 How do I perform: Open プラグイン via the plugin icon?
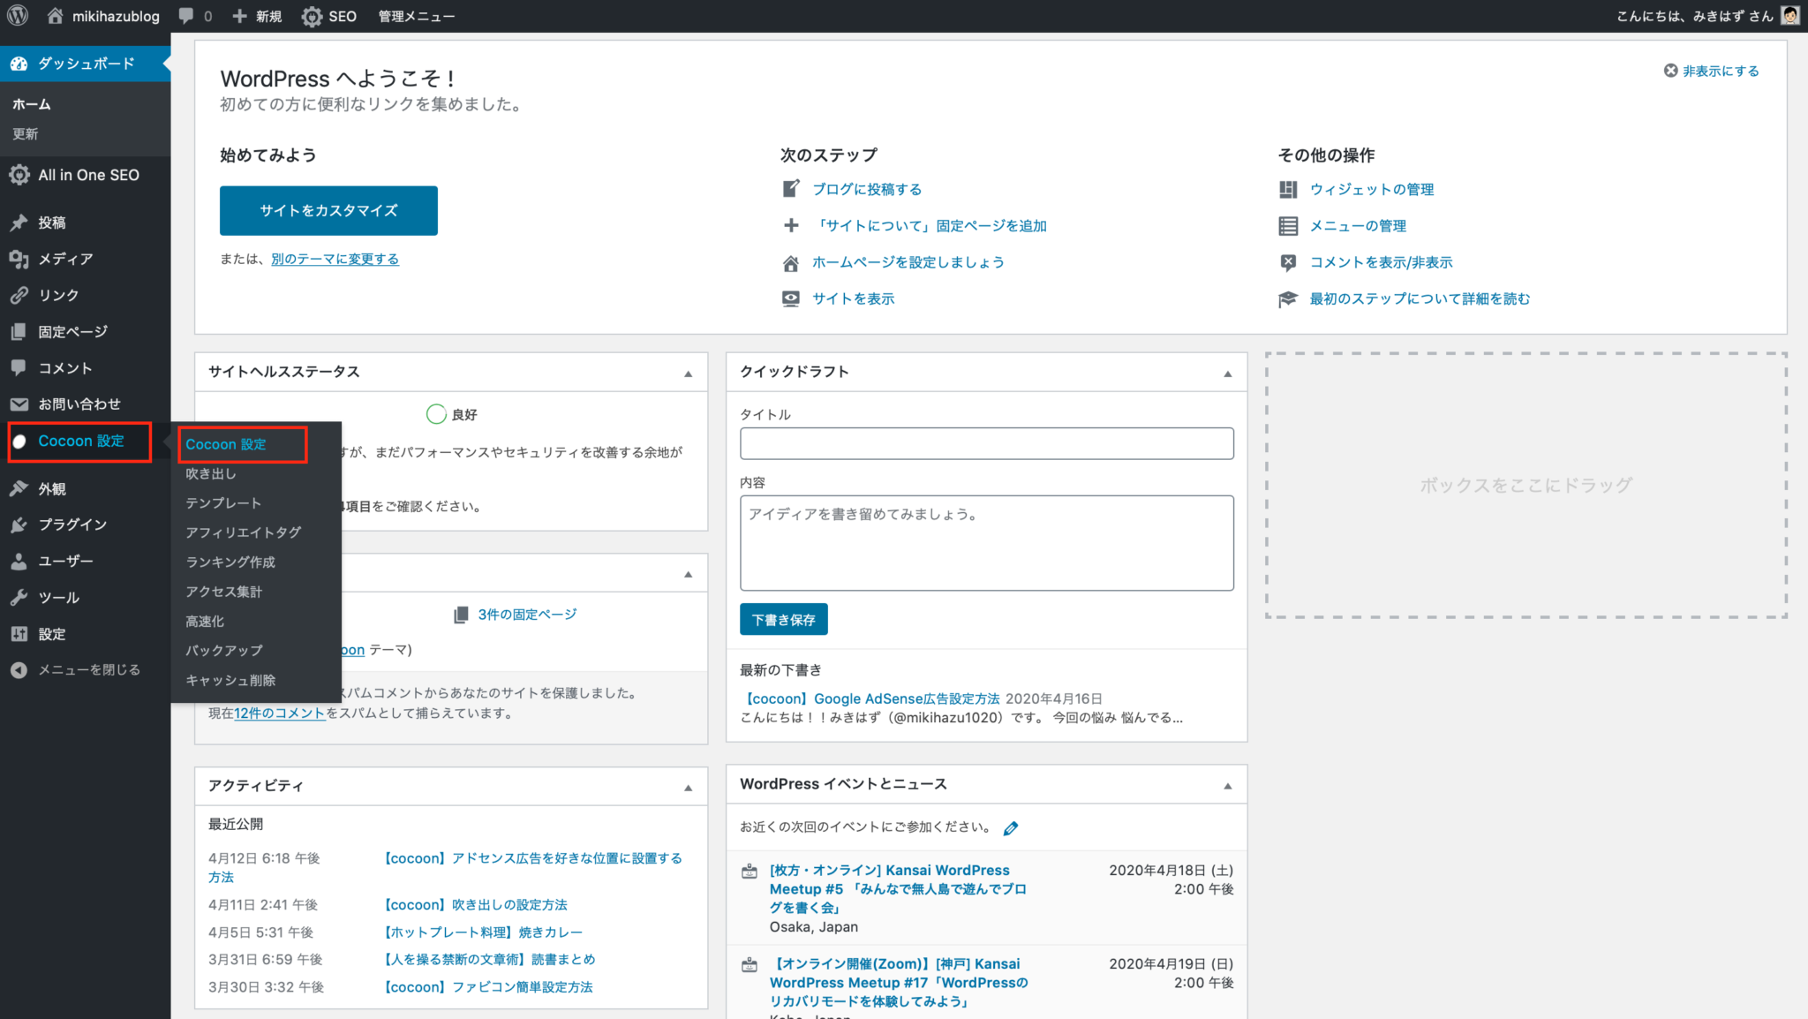click(19, 525)
